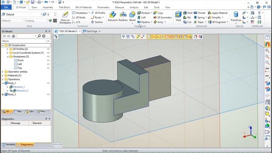Image resolution: width=272 pixels, height=153 pixels.
Task: Select the Spring tool
Action: 199,17
